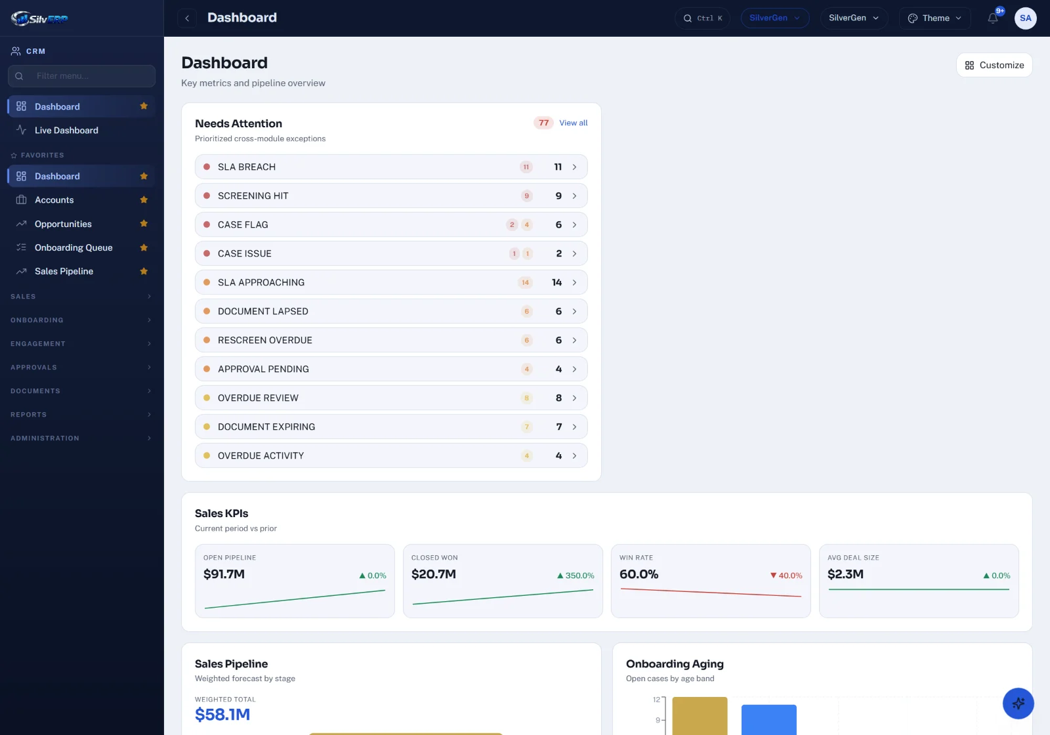1050x735 pixels.
Task: Click the Customize button
Action: coord(994,65)
